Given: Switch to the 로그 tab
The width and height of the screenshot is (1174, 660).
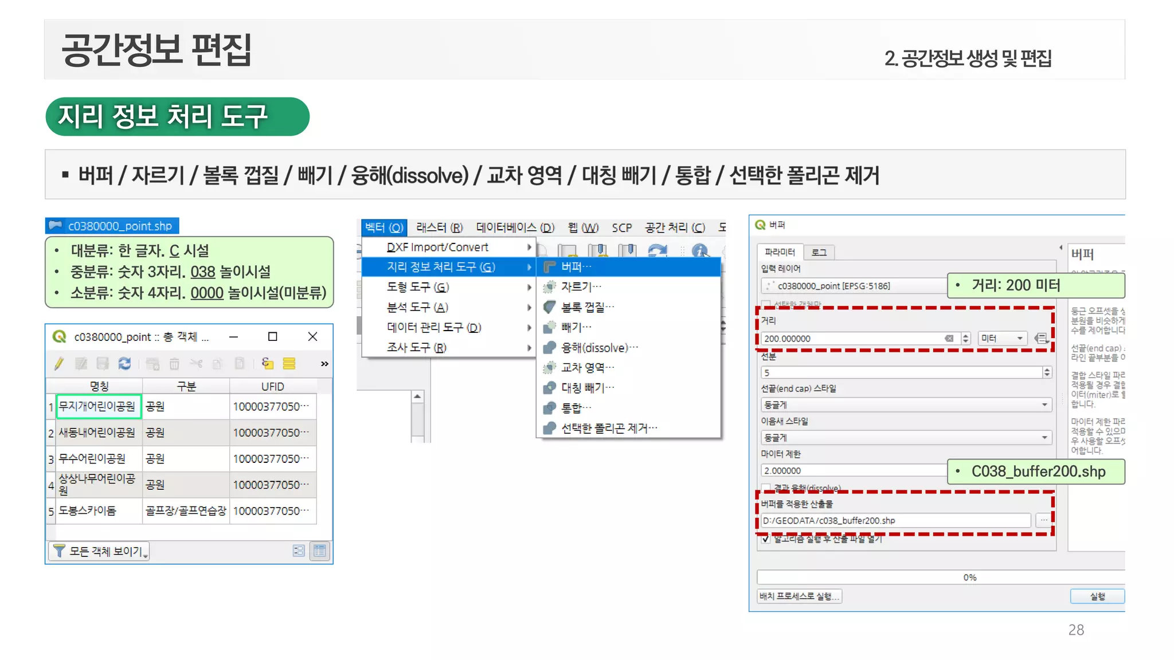Looking at the screenshot, I should tap(819, 252).
